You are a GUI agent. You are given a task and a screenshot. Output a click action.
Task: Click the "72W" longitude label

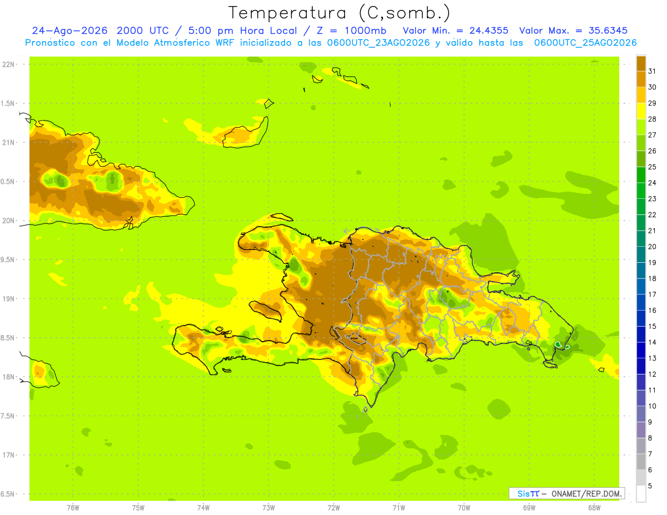333,508
